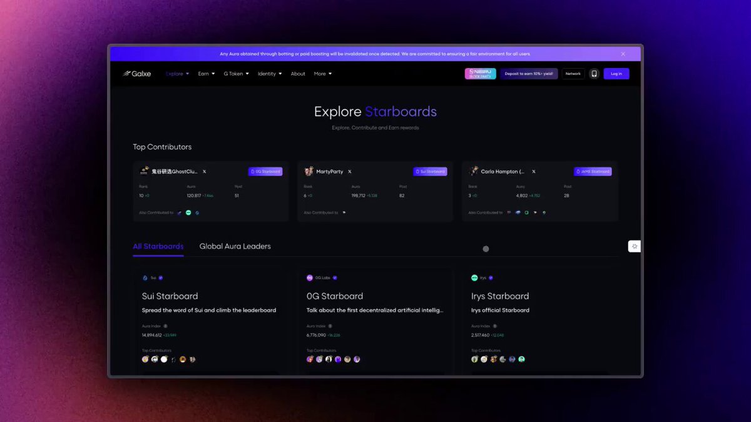Open the Identity dropdown
The width and height of the screenshot is (751, 422).
click(270, 74)
